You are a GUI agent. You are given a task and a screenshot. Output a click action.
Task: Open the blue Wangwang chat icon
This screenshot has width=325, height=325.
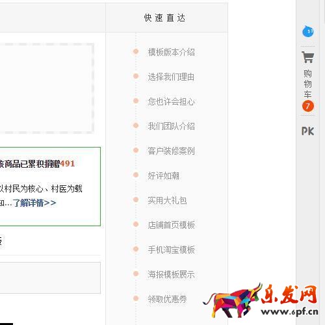(308, 31)
